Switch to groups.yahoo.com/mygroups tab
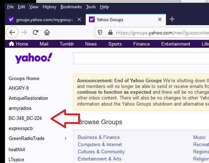The height and width of the screenshot is (163, 209). point(45,19)
